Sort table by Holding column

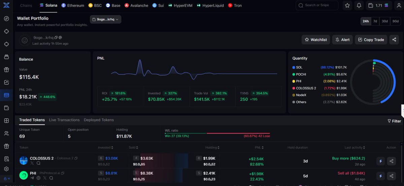point(212,148)
